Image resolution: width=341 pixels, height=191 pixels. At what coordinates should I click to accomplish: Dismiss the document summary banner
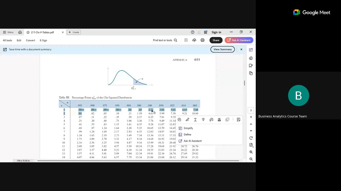pyautogui.click(x=241, y=49)
